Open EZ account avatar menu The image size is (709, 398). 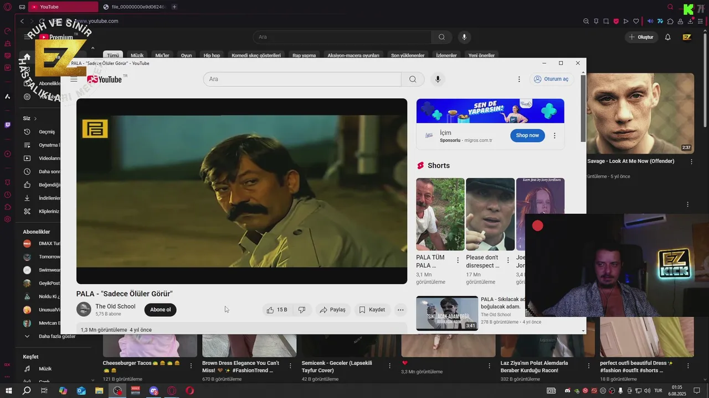click(x=687, y=37)
